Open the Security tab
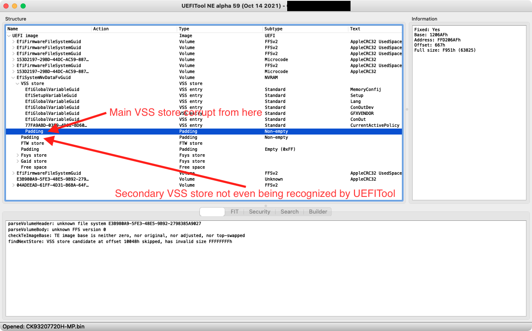532x331 pixels. 260,211
